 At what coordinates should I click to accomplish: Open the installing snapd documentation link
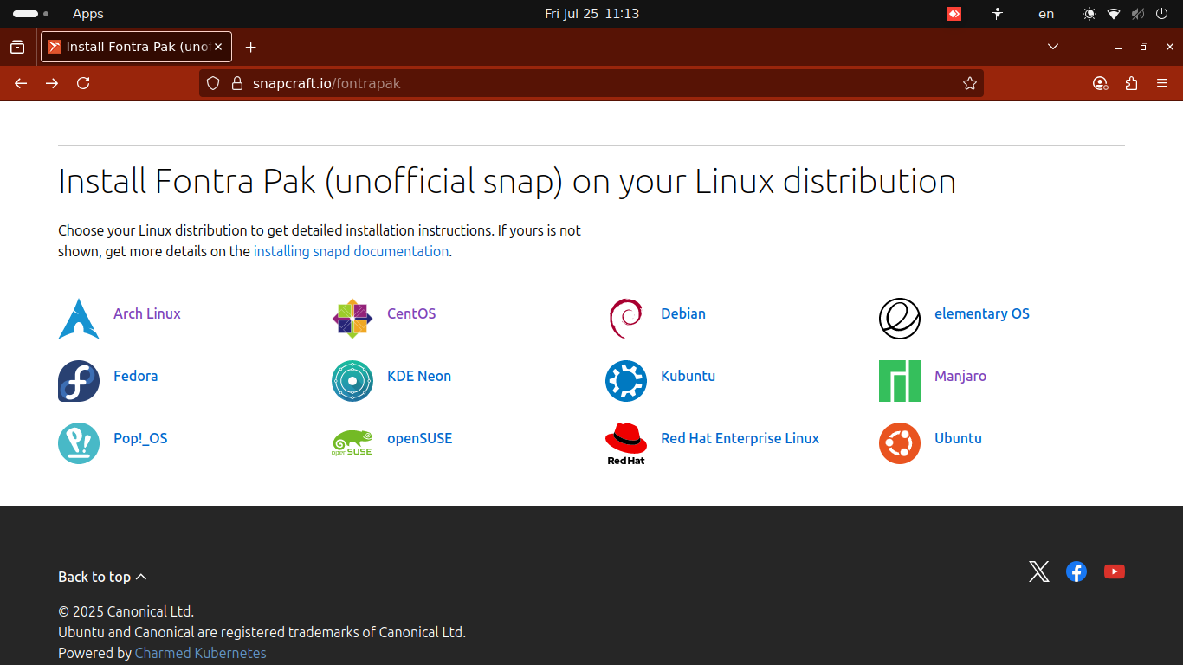(x=351, y=251)
